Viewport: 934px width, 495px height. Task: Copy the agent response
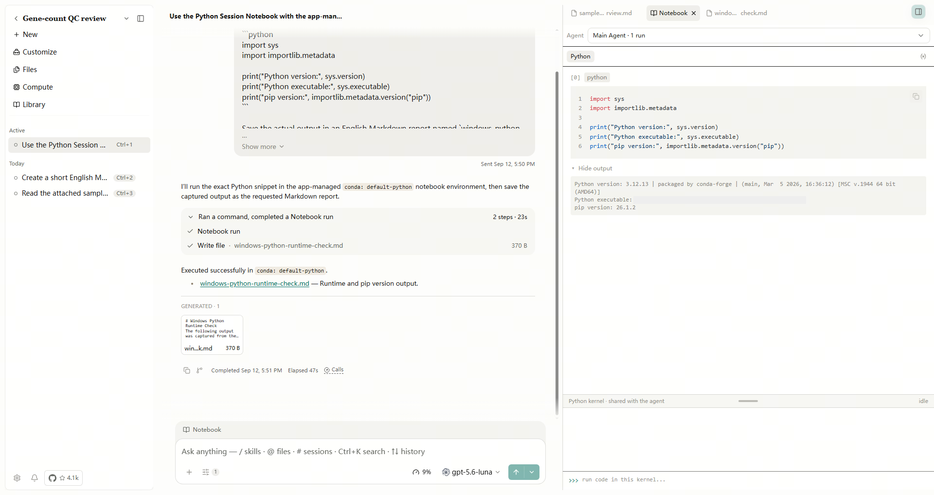tap(187, 370)
